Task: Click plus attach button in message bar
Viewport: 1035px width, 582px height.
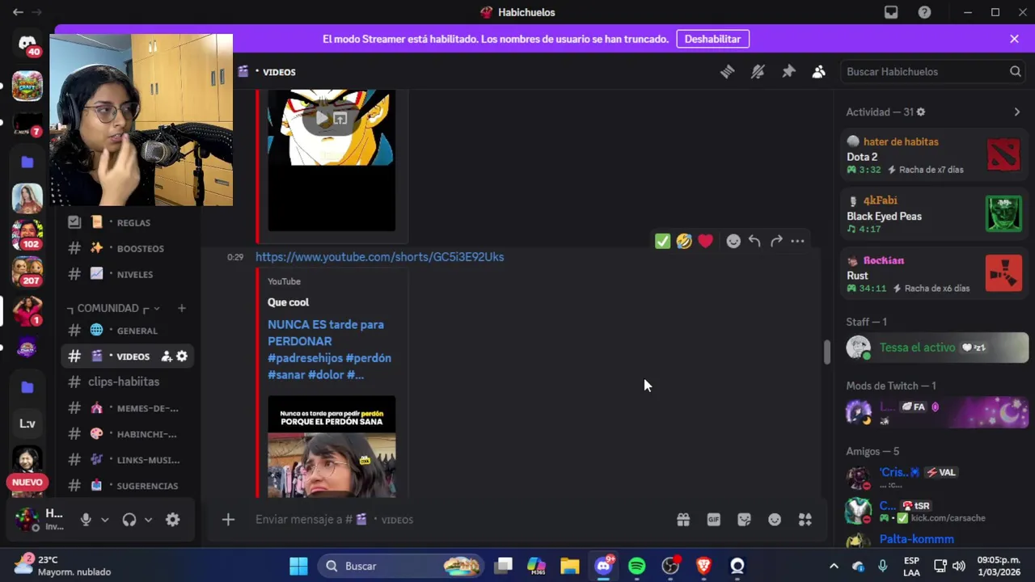Action: coord(228,520)
